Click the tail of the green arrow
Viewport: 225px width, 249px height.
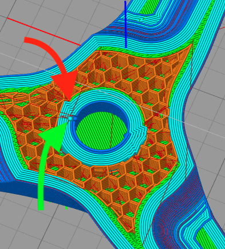point(41,200)
